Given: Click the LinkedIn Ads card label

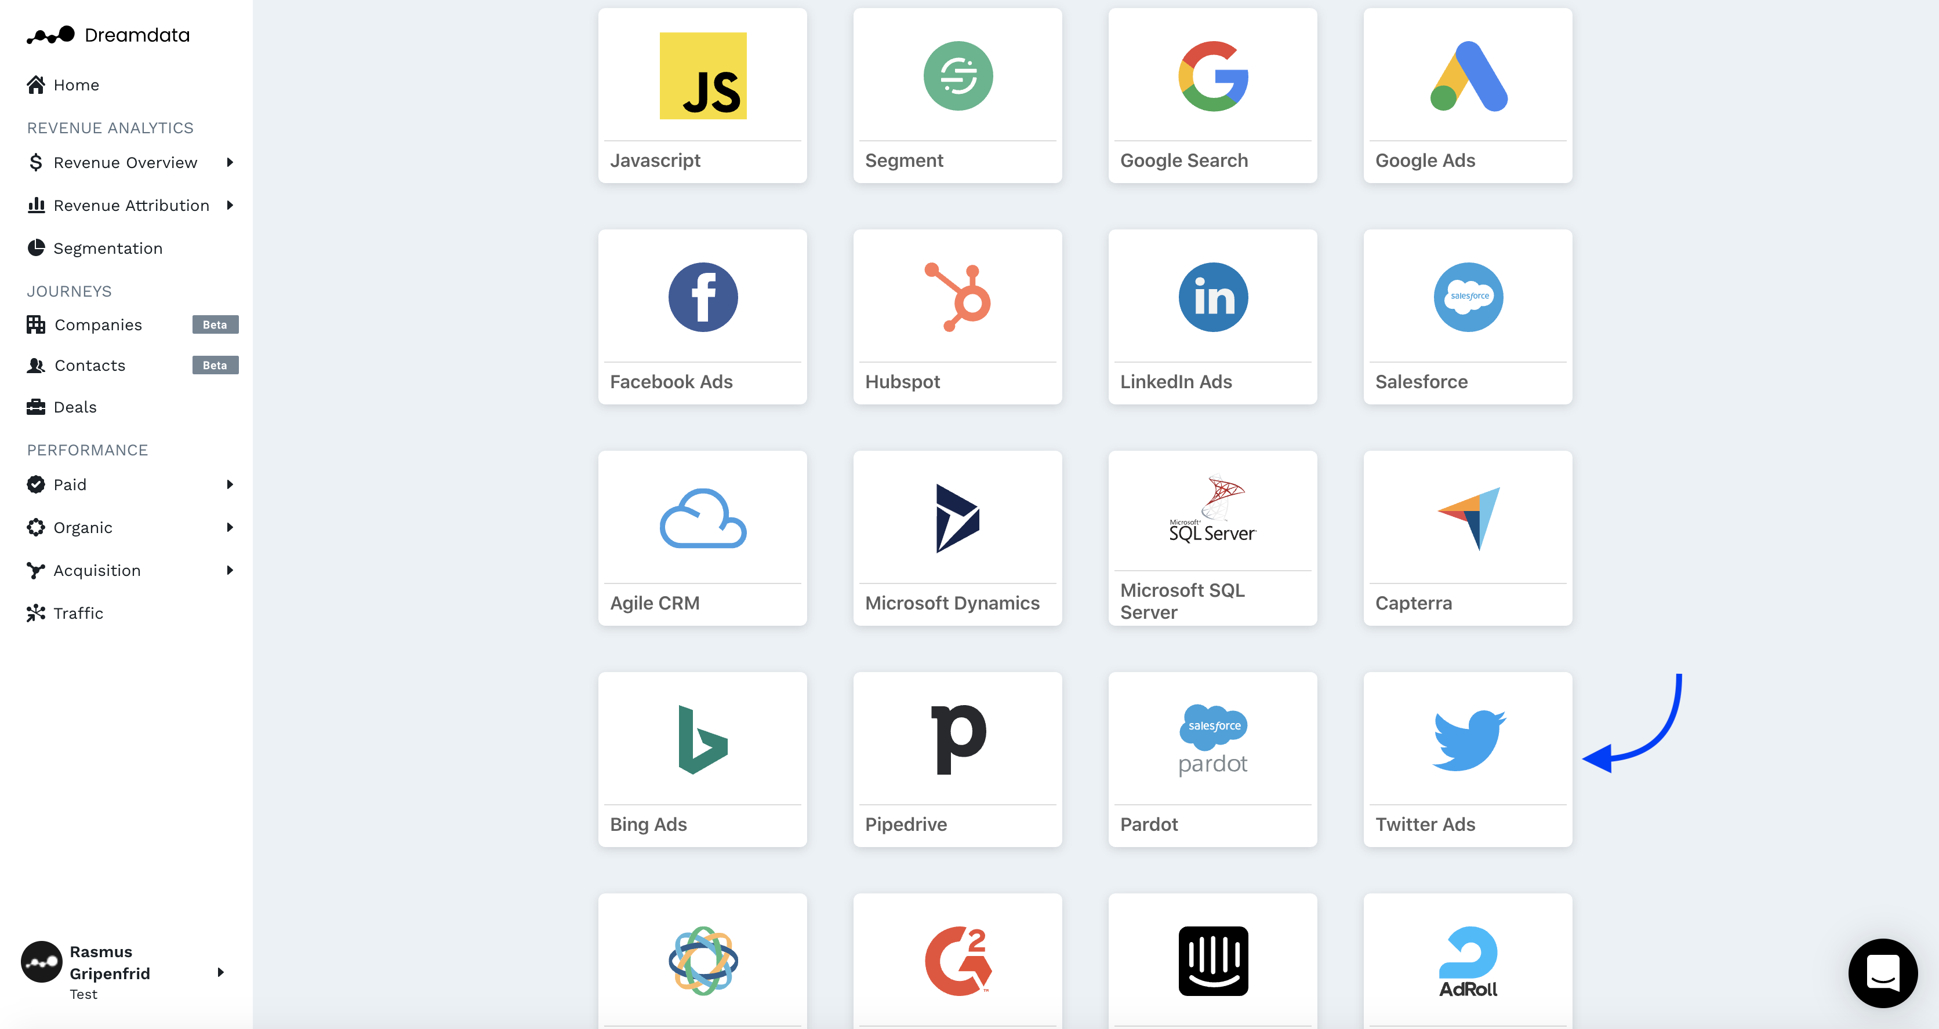Looking at the screenshot, I should pyautogui.click(x=1176, y=381).
